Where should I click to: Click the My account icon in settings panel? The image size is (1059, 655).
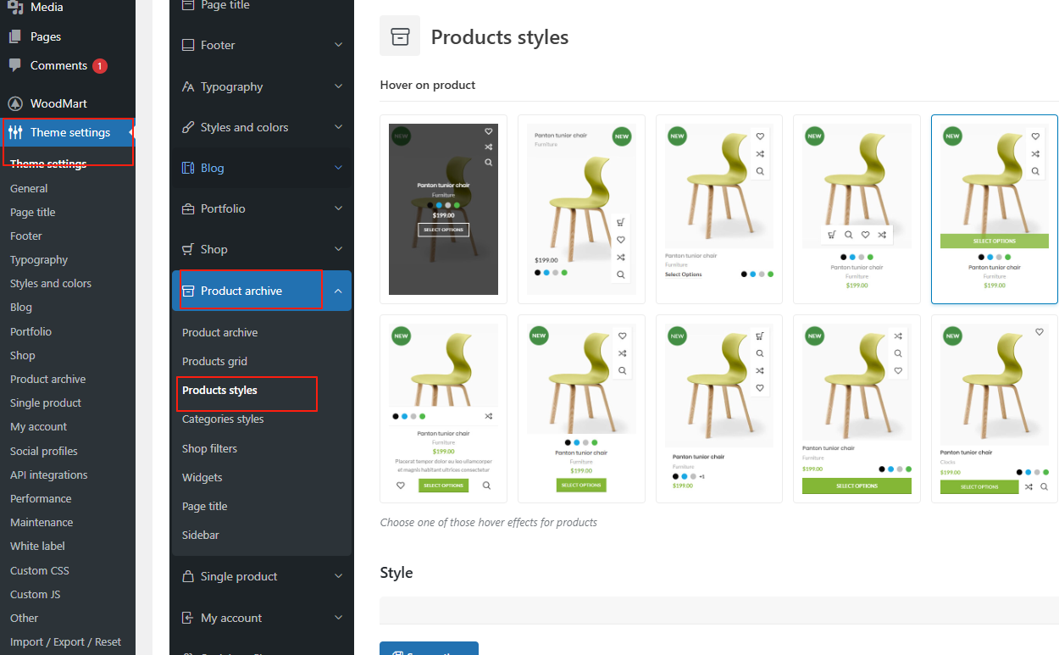tap(188, 618)
